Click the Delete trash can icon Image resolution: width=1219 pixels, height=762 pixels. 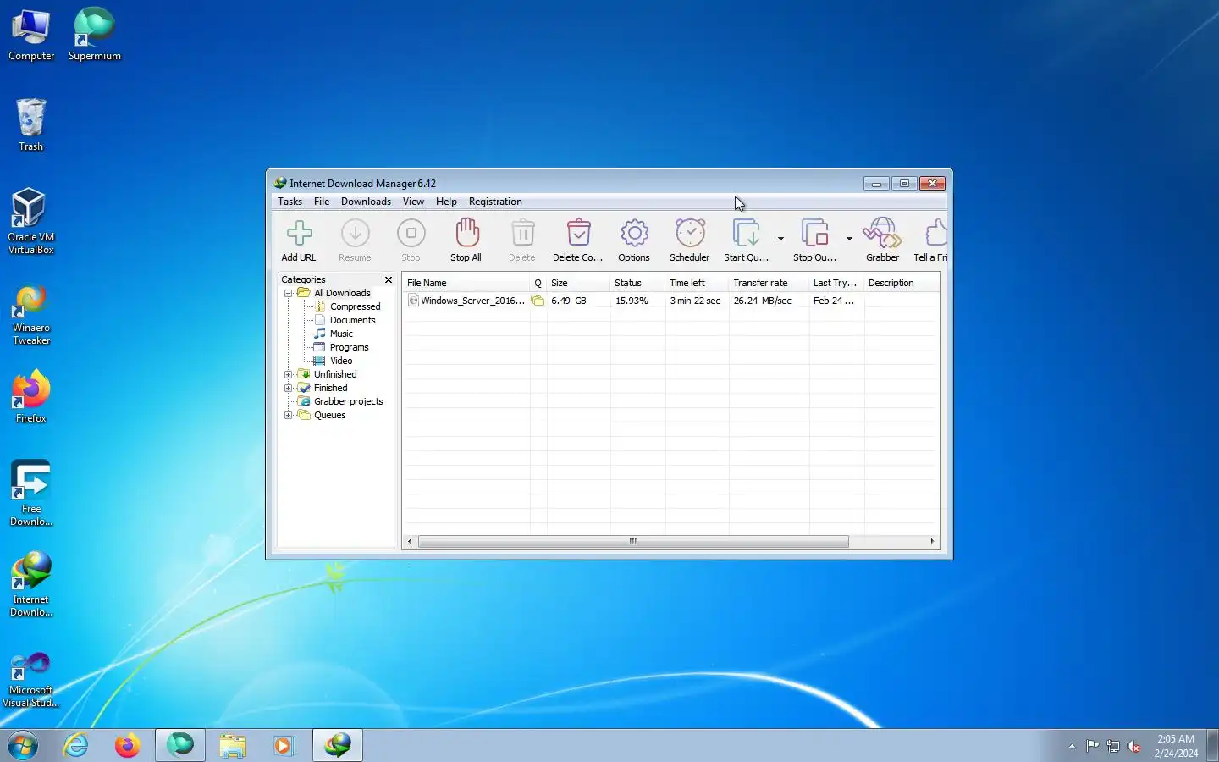coord(522,233)
